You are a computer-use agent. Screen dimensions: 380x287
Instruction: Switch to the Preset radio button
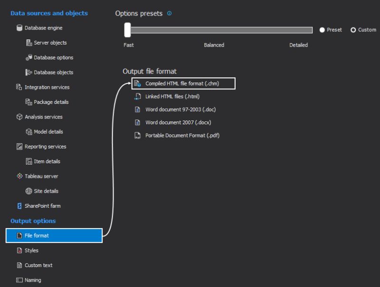click(x=323, y=30)
